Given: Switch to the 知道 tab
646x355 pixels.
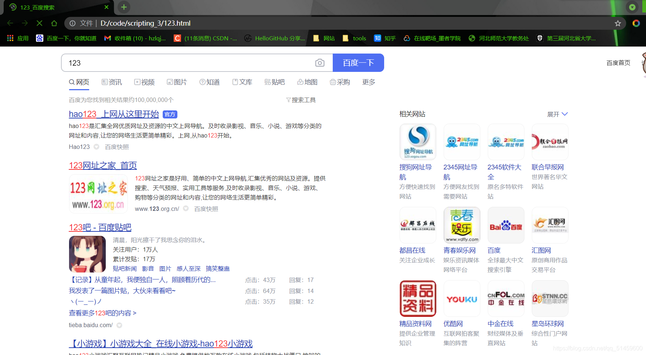Looking at the screenshot, I should 209,82.
